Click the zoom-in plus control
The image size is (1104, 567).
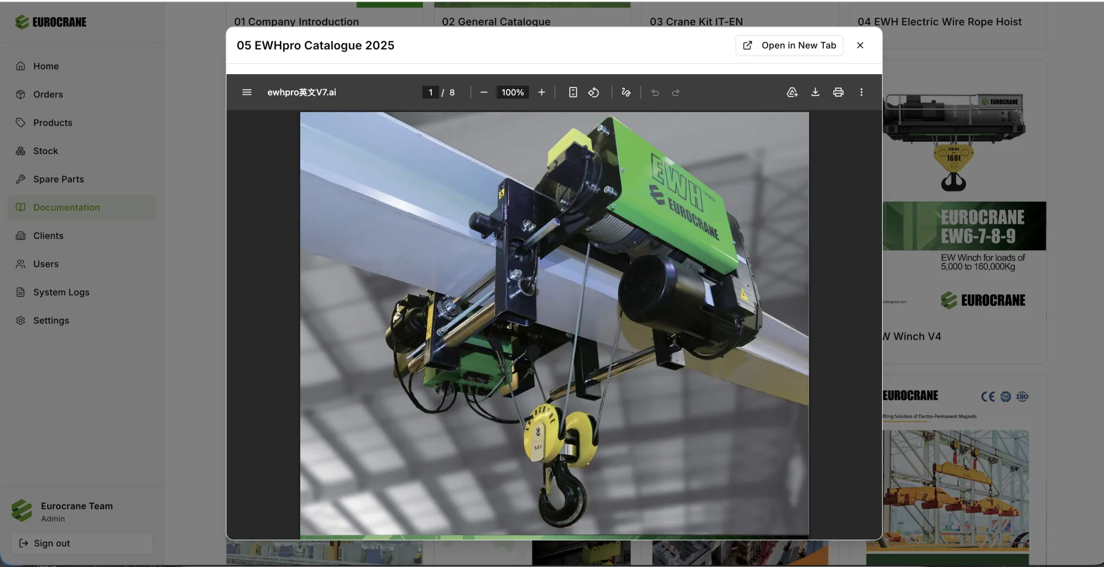pyautogui.click(x=541, y=92)
